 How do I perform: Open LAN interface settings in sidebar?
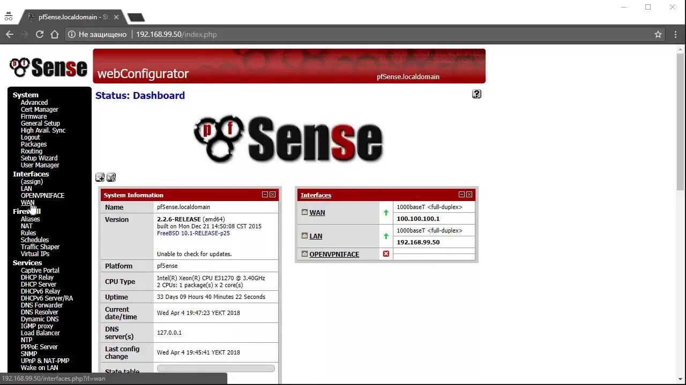click(26, 189)
